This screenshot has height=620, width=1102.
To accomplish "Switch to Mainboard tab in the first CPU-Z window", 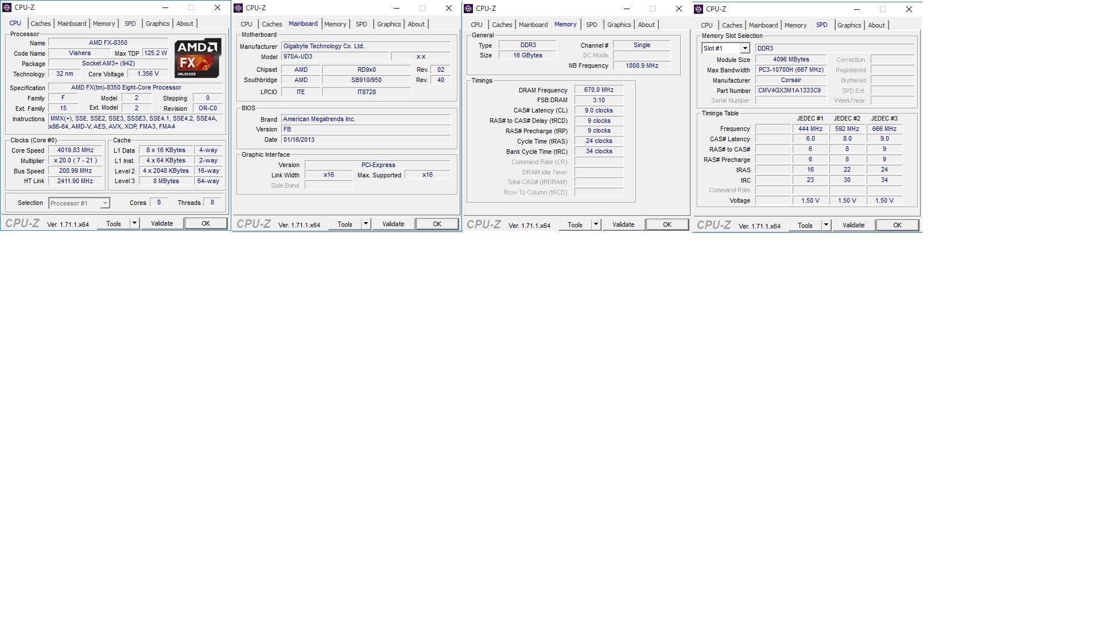I will point(72,24).
